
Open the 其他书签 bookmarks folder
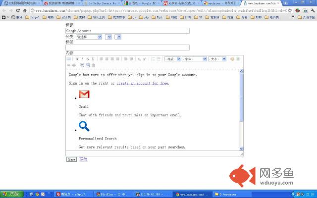coord(307,17)
